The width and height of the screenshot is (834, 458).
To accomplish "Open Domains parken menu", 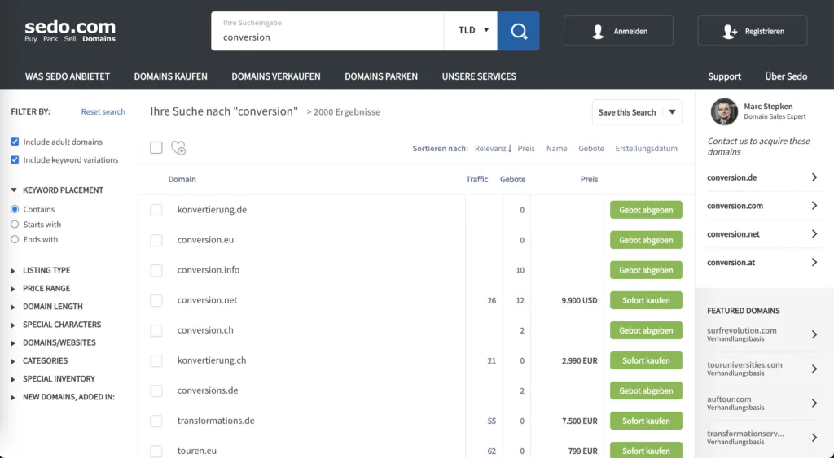I will point(381,76).
